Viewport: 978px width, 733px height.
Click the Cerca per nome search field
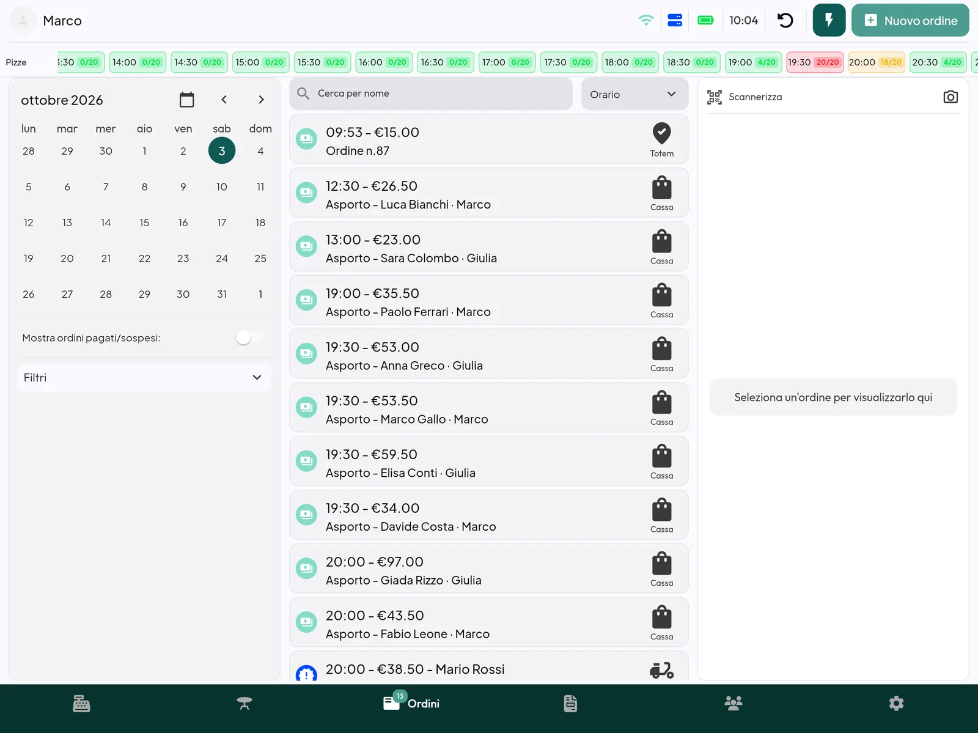431,94
